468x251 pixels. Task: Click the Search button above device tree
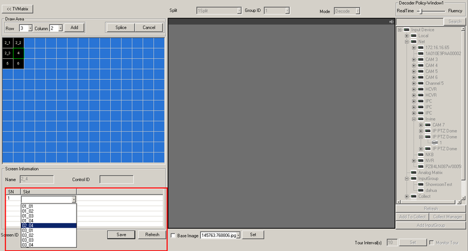pos(454,22)
